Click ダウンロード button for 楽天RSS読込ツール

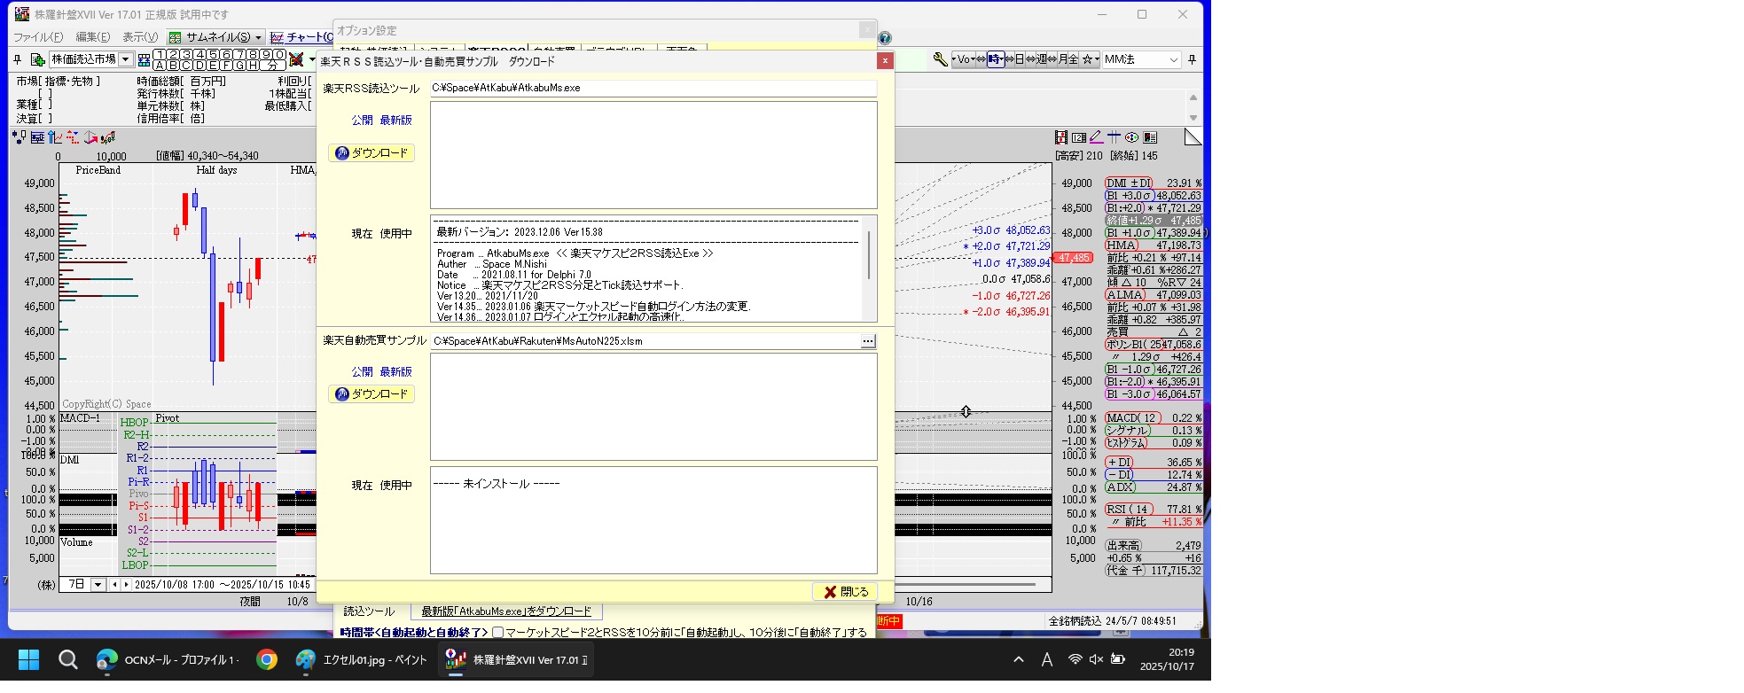[371, 153]
